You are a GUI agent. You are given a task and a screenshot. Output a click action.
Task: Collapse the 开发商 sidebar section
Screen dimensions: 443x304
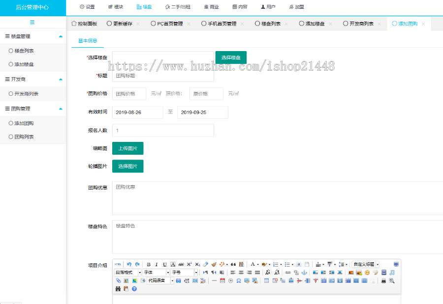click(x=33, y=79)
